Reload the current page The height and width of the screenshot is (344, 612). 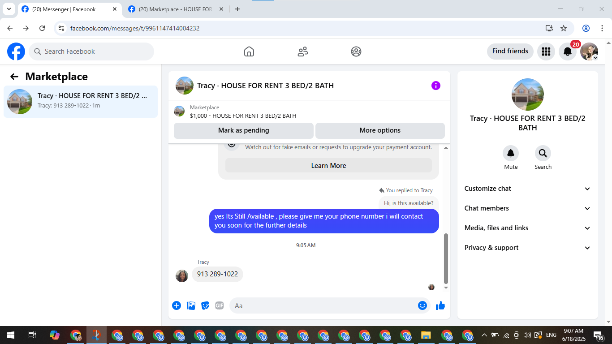[x=42, y=28]
